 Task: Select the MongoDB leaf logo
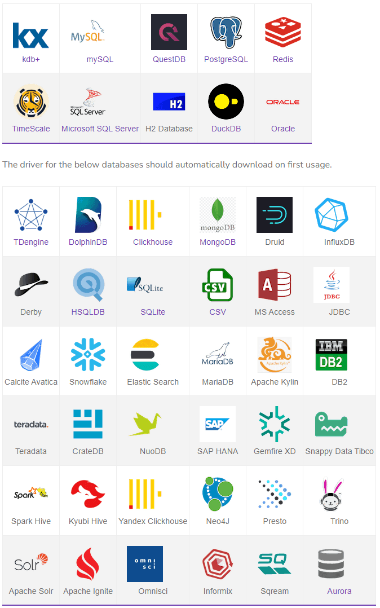pyautogui.click(x=218, y=215)
